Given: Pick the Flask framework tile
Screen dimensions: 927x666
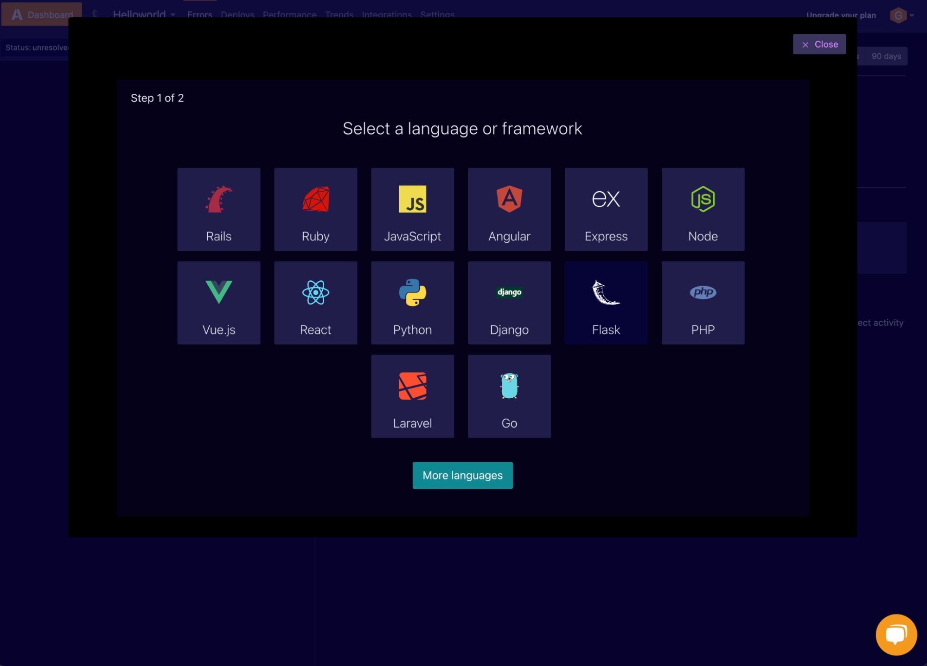Looking at the screenshot, I should (x=606, y=303).
